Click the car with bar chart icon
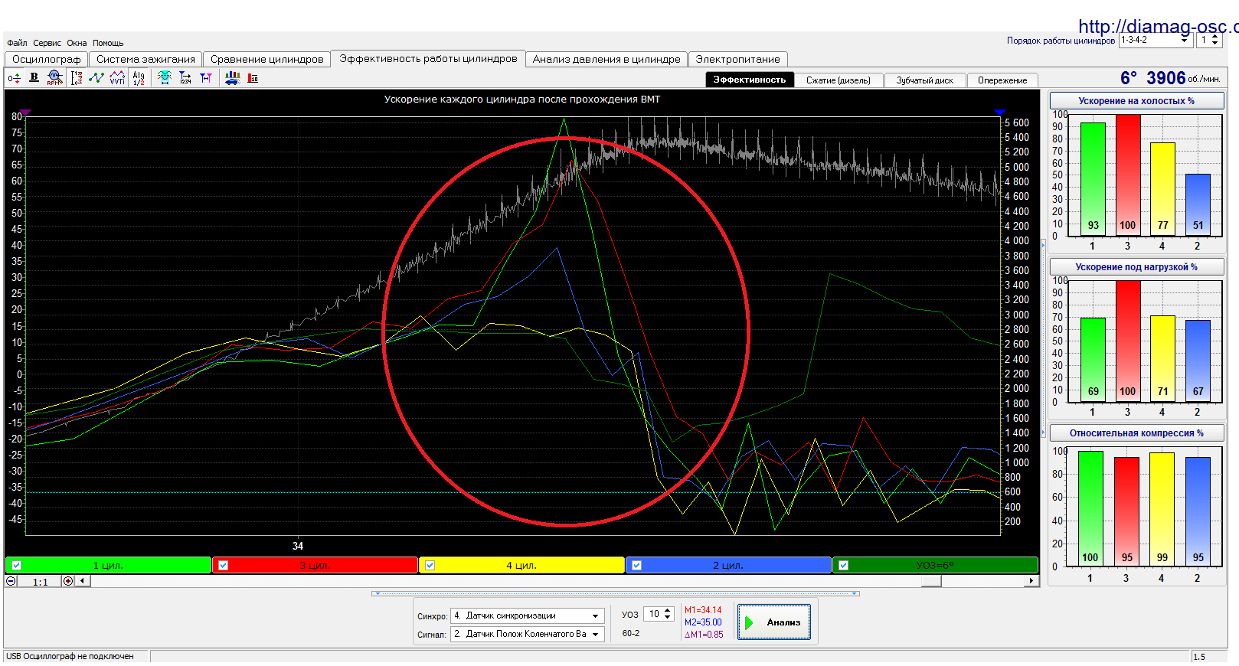Screen dimensions: 1239x666 click(x=232, y=77)
